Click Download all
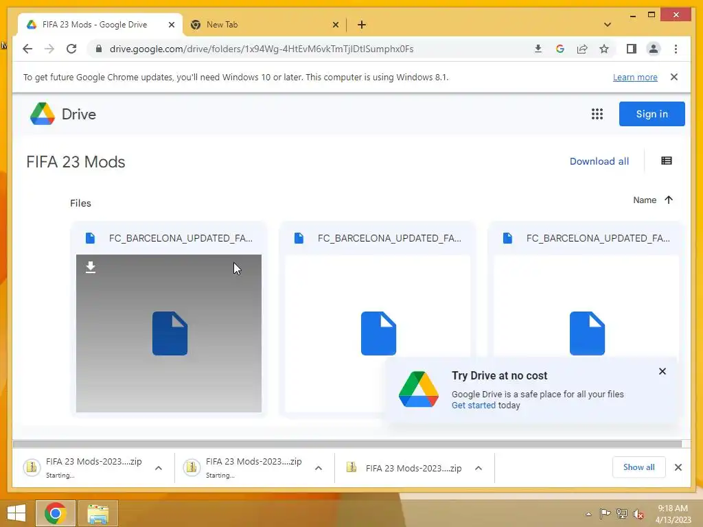The image size is (703, 527). 599,161
